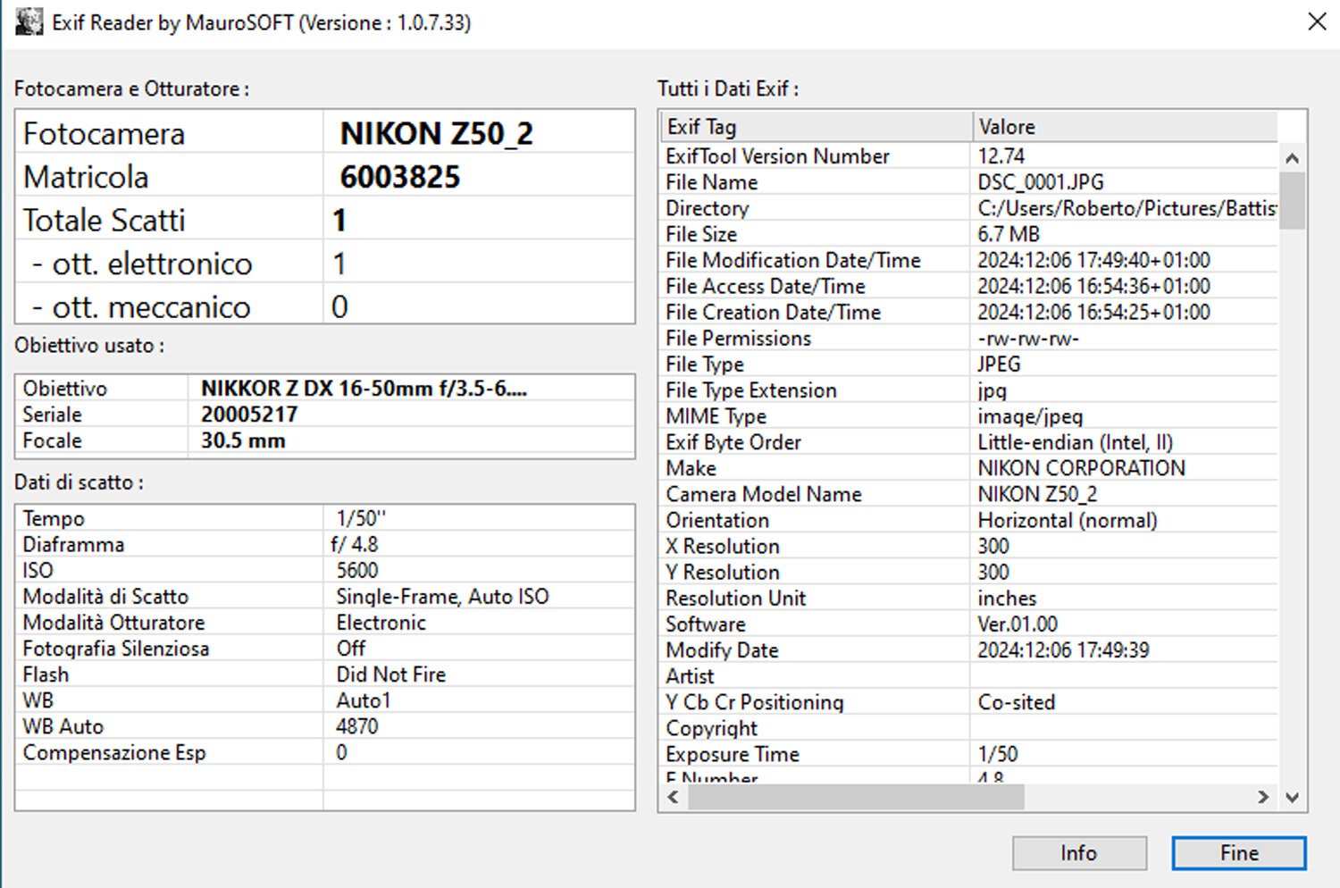
Task: Click the vertical scrollbar up arrow
Action: [x=1292, y=158]
